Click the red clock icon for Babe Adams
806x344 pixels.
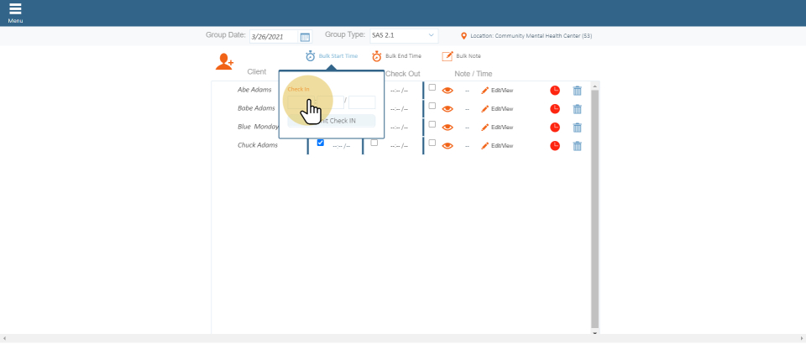(x=555, y=109)
